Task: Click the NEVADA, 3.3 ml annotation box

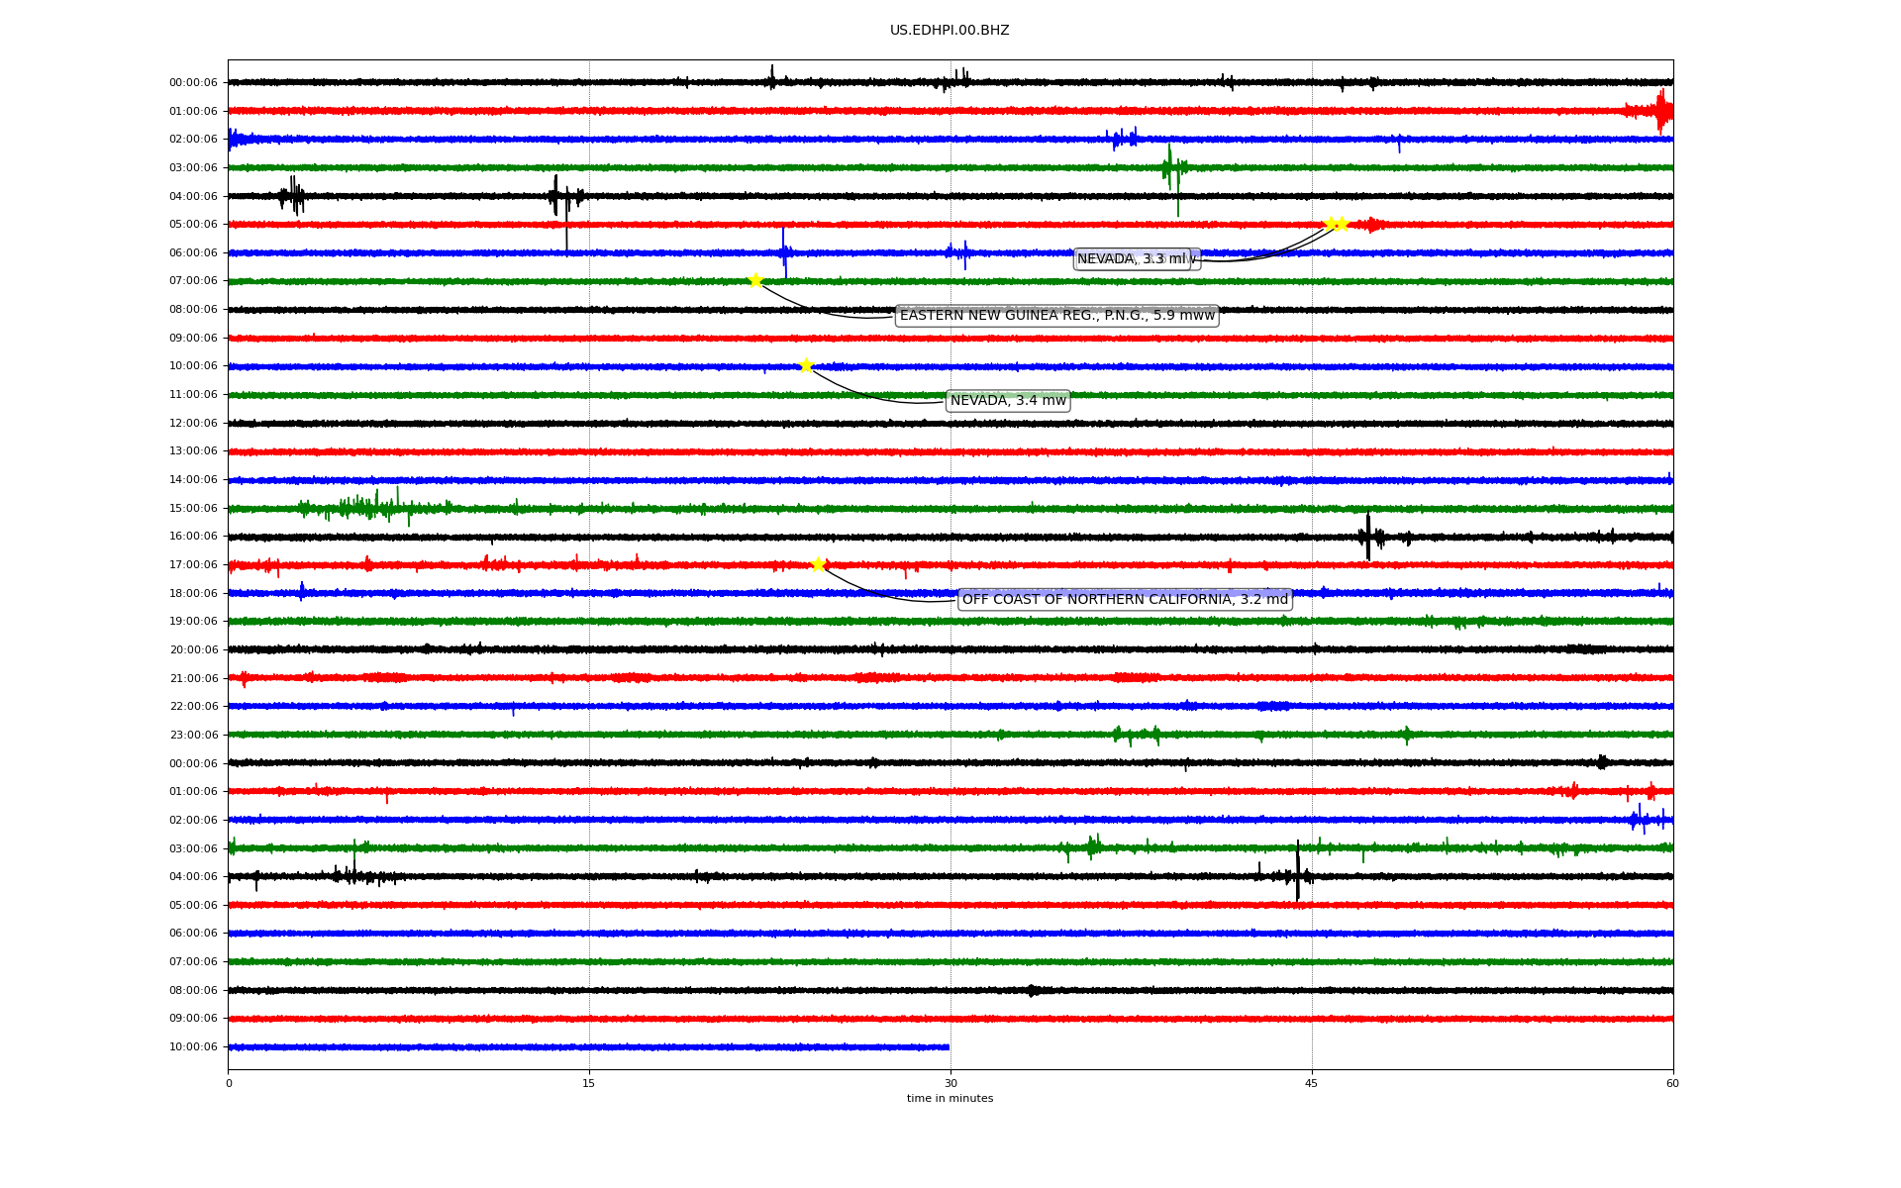Action: [x=1136, y=259]
